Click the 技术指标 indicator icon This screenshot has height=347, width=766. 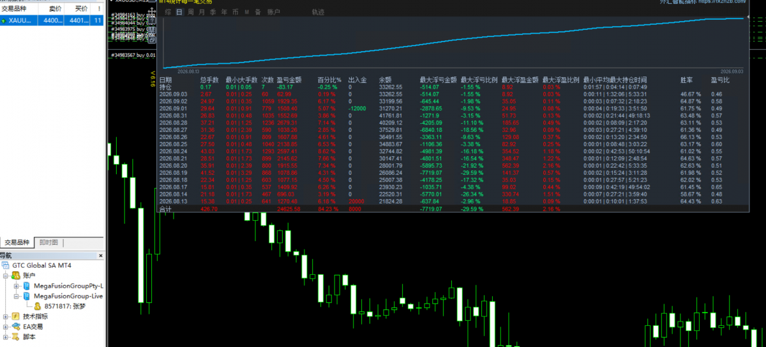(15, 316)
